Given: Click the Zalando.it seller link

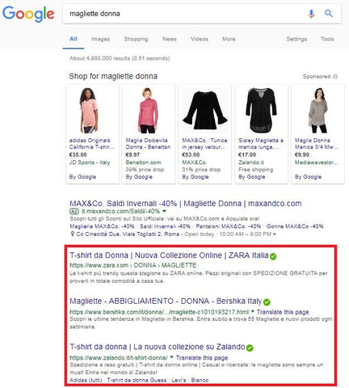Looking at the screenshot, I should pyautogui.click(x=251, y=162).
